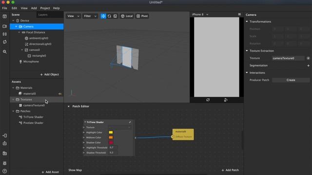
Task: Open the View dropdown in viewport toolbar
Action: point(73,16)
